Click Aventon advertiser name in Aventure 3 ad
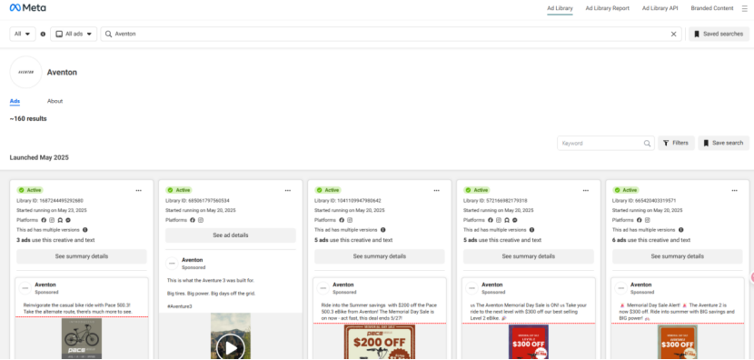 click(193, 260)
